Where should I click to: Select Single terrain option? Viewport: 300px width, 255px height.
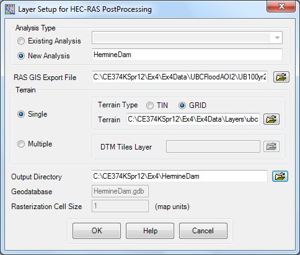coord(21,114)
